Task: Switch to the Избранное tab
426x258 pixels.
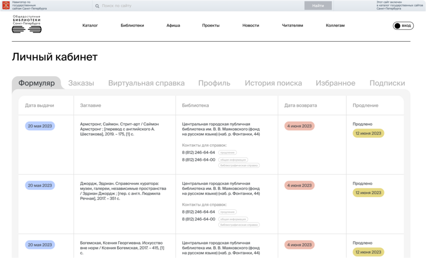Action: [x=336, y=83]
